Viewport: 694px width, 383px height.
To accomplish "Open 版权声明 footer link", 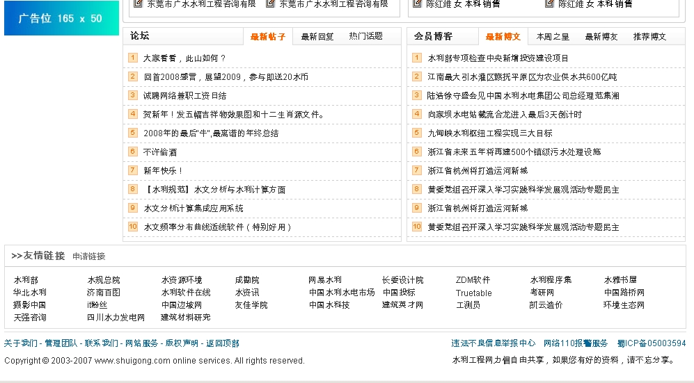I will [x=182, y=343].
